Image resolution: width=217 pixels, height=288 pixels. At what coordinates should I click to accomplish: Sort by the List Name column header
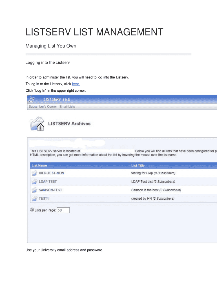tap(39, 165)
